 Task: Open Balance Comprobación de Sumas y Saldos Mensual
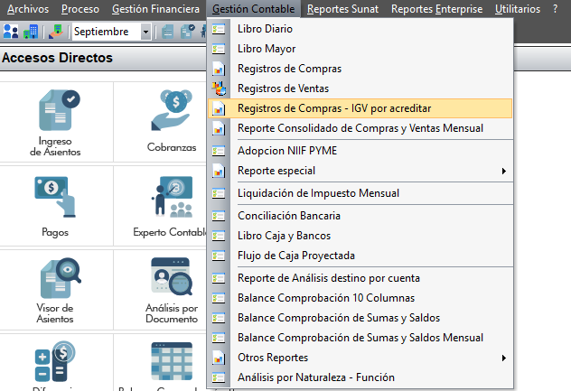tap(360, 338)
